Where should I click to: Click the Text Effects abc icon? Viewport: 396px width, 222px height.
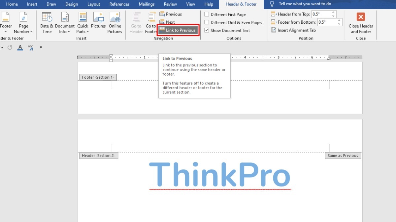(x=31, y=47)
